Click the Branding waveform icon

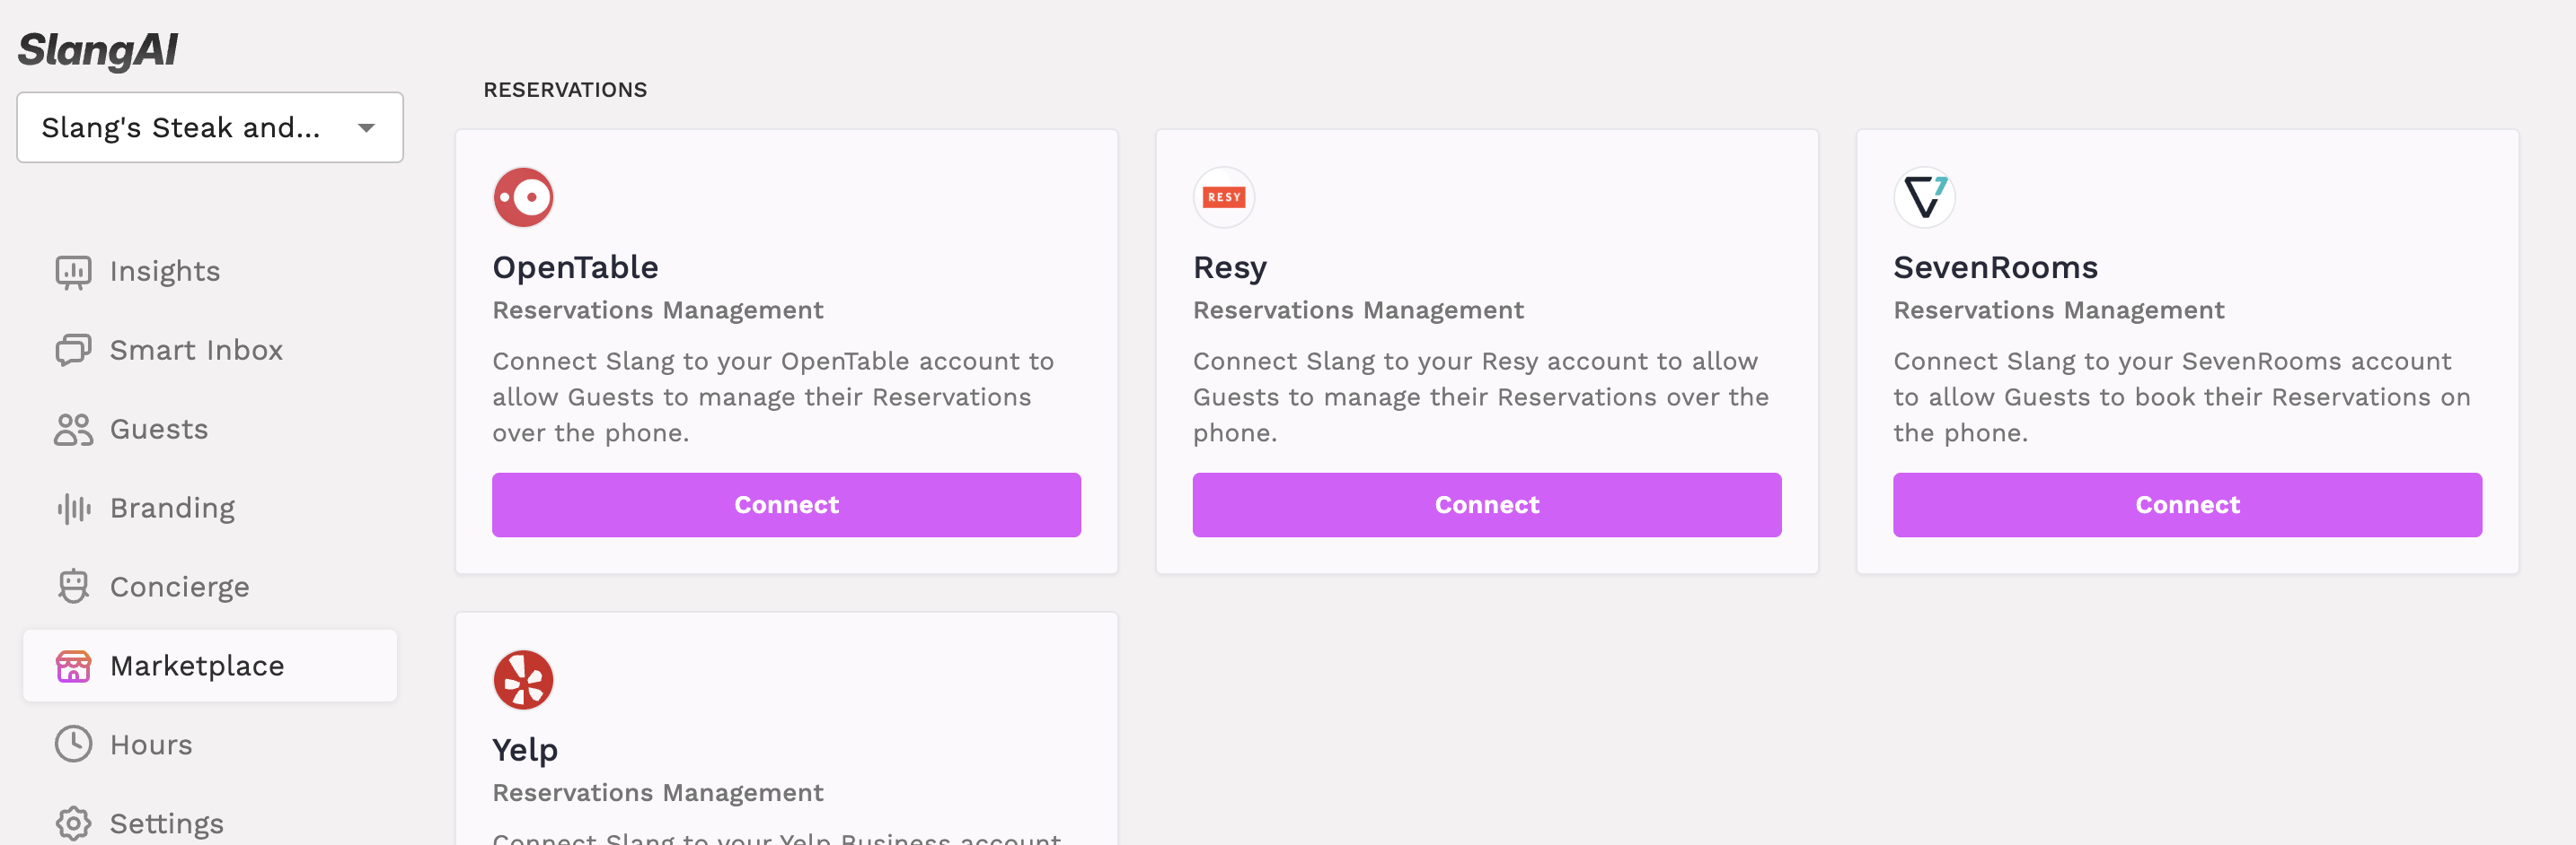[73, 509]
